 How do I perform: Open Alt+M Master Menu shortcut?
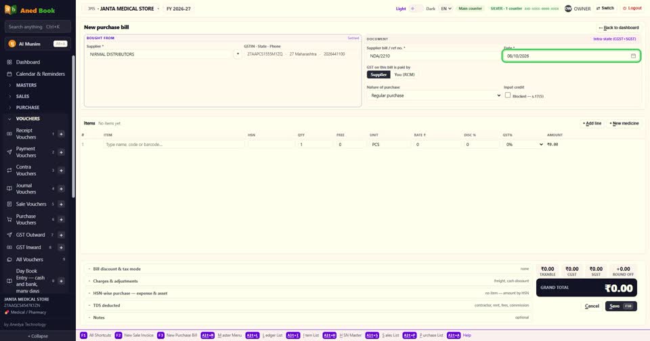coord(221,335)
